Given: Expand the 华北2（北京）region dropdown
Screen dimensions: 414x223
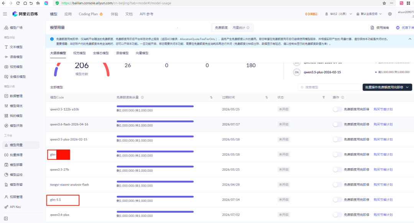Looking at the screenshot, I should (338, 14).
